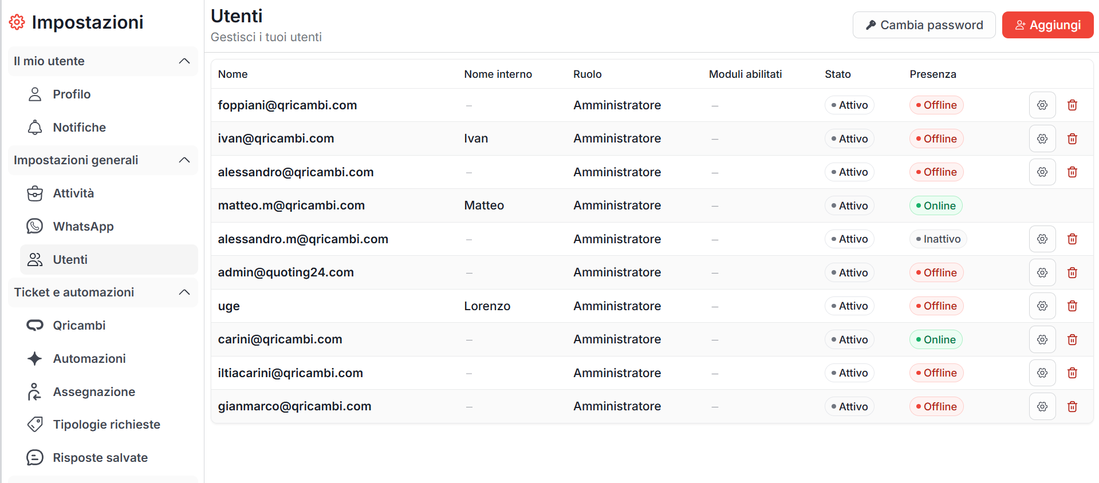Click trash icon for gianmarco@qricambi.com
The height and width of the screenshot is (483, 1099).
[1072, 407]
